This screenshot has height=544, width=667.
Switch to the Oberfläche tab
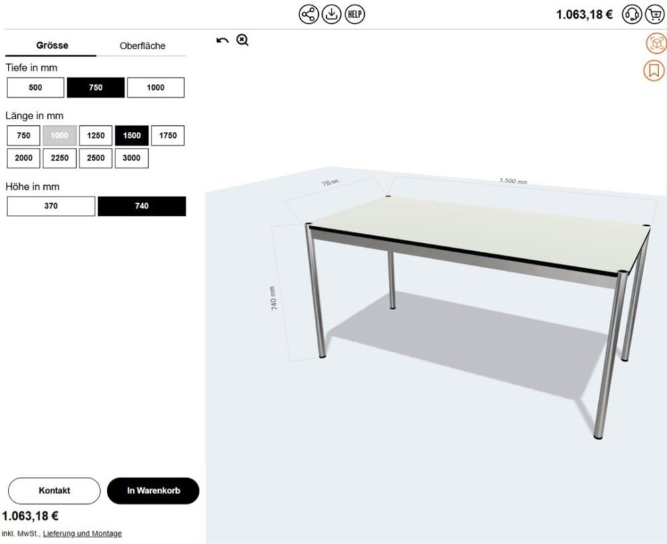coord(142,46)
